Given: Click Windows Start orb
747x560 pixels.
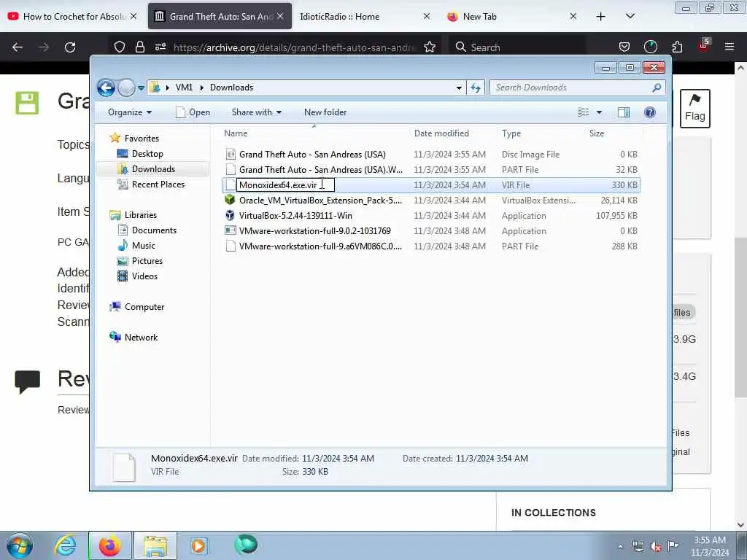Looking at the screenshot, I should pyautogui.click(x=20, y=545).
